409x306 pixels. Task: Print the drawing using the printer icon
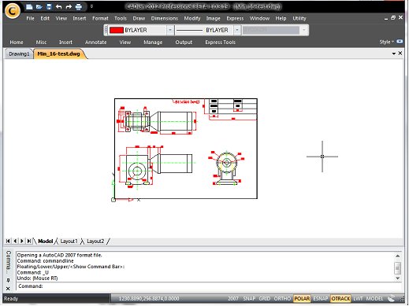(x=79, y=7)
